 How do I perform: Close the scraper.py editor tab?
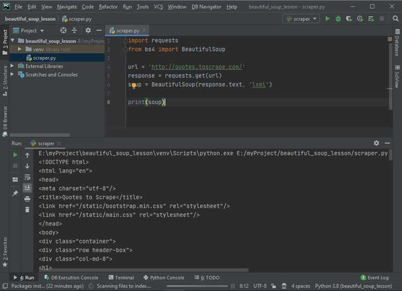coord(144,31)
